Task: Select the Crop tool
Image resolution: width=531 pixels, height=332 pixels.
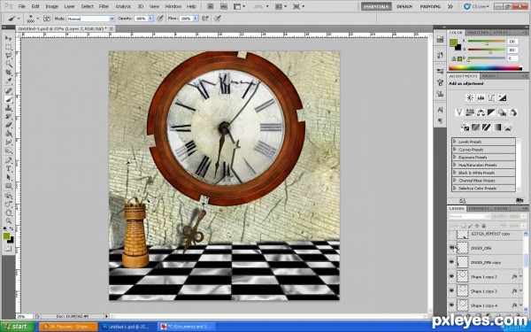Action: click(x=8, y=73)
